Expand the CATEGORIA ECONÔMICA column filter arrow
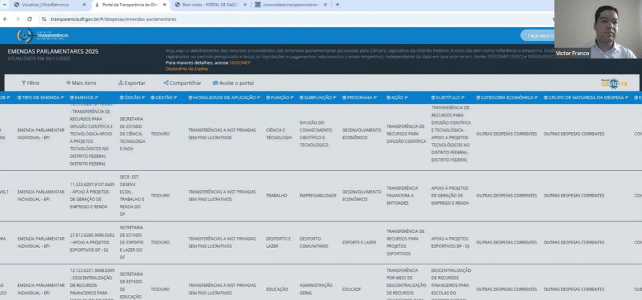The width and height of the screenshot is (642, 300). tap(537, 98)
